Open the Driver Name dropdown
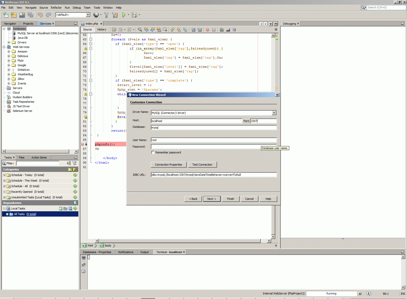 pos(274,113)
